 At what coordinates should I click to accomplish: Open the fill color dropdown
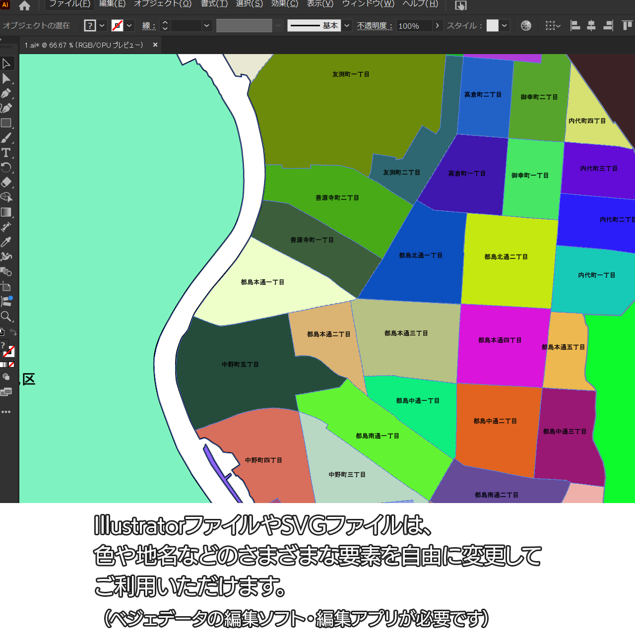point(102,26)
